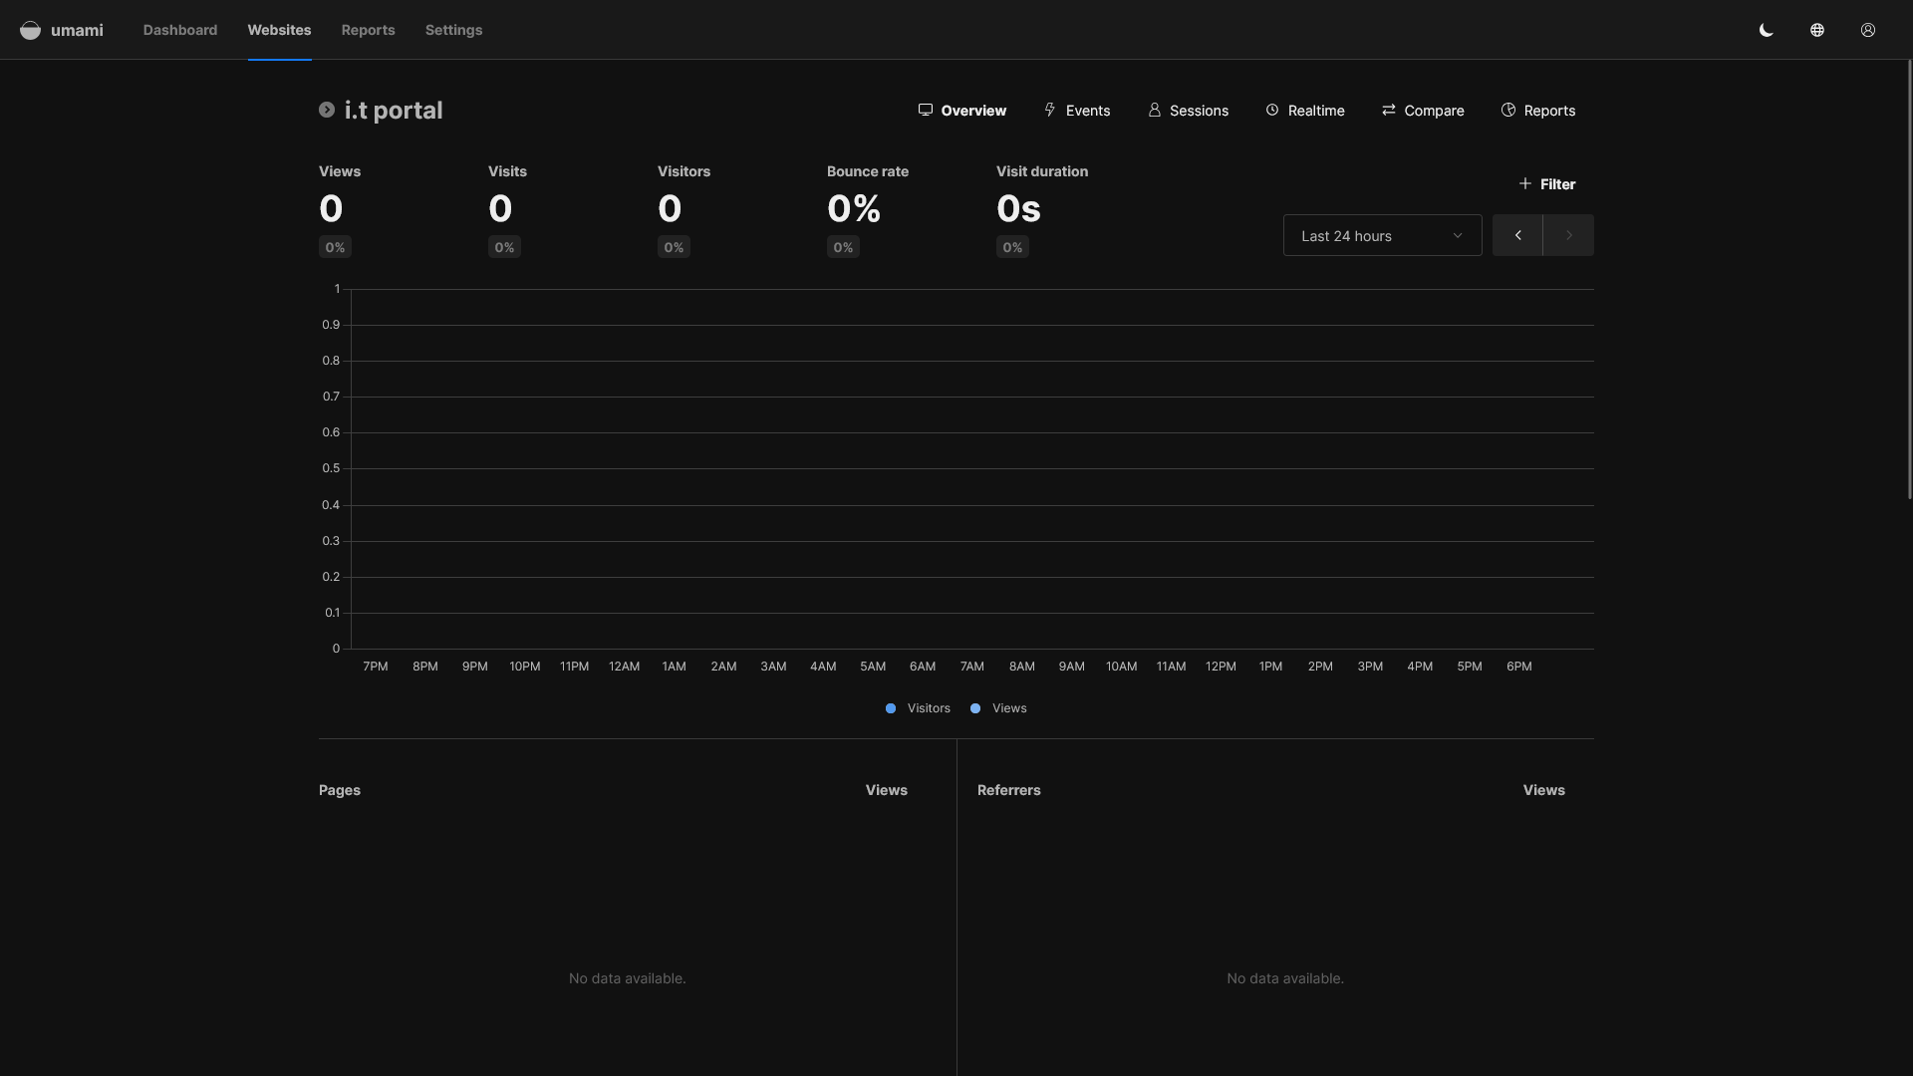The image size is (1913, 1076).
Task: Open the Sessions person tab
Action: click(1188, 111)
